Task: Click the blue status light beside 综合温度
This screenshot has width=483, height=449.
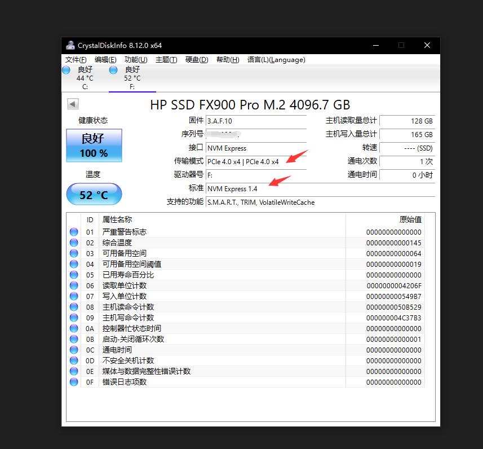Action: pyautogui.click(x=74, y=243)
